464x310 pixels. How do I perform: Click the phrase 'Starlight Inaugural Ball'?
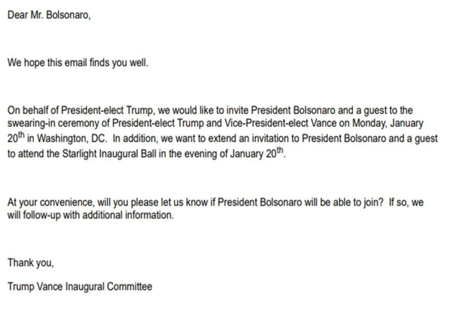[x=109, y=154]
